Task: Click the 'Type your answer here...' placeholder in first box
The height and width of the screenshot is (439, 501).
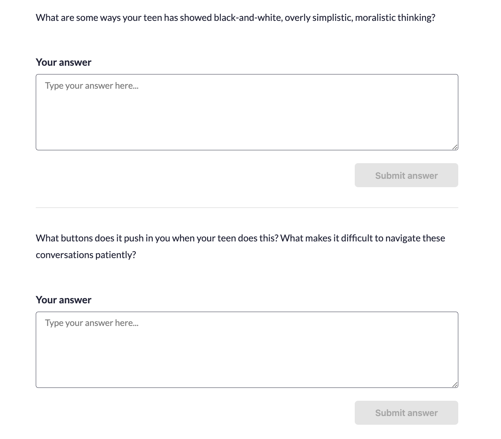Action: [92, 86]
